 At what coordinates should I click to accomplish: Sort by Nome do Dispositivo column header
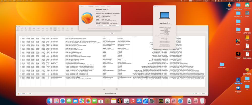point(84,37)
